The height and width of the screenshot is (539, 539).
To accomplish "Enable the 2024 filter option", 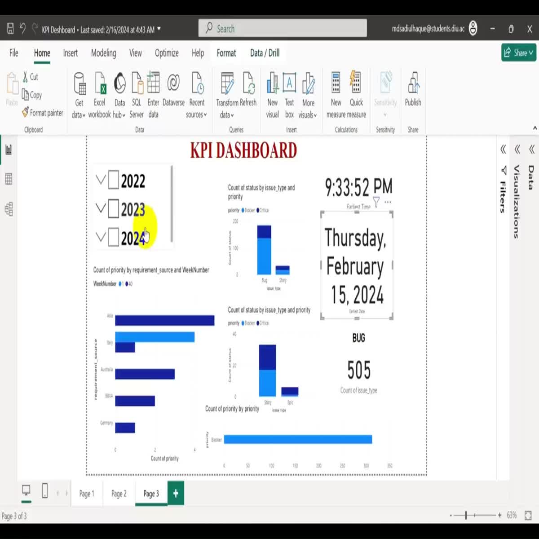I will (x=114, y=238).
